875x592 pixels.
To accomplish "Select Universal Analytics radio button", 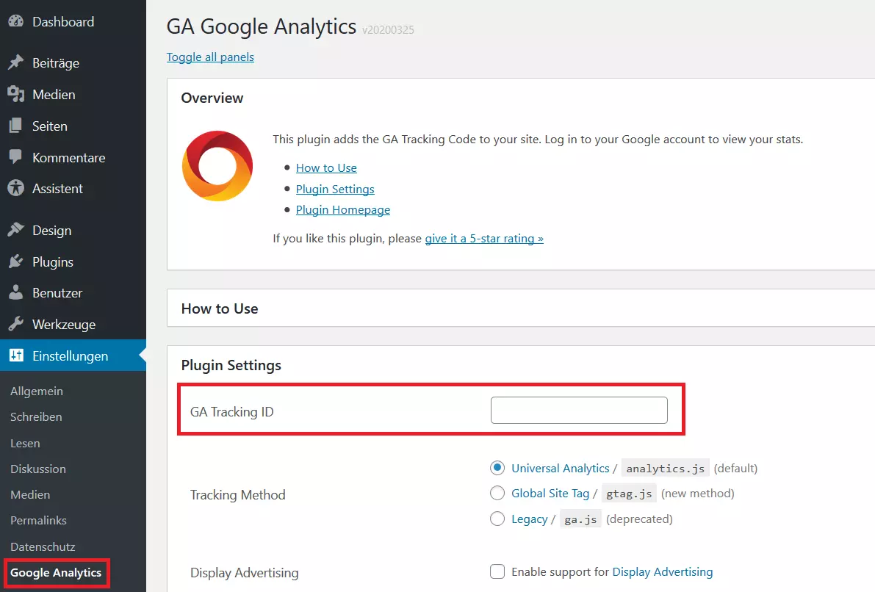I will point(497,468).
